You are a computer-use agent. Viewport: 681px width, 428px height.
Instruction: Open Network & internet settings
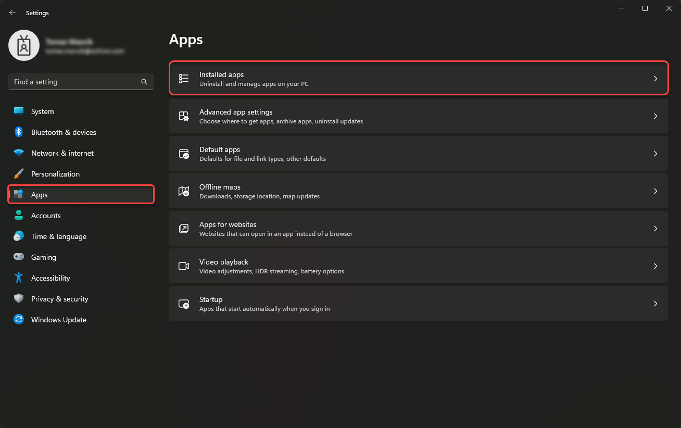(81, 153)
